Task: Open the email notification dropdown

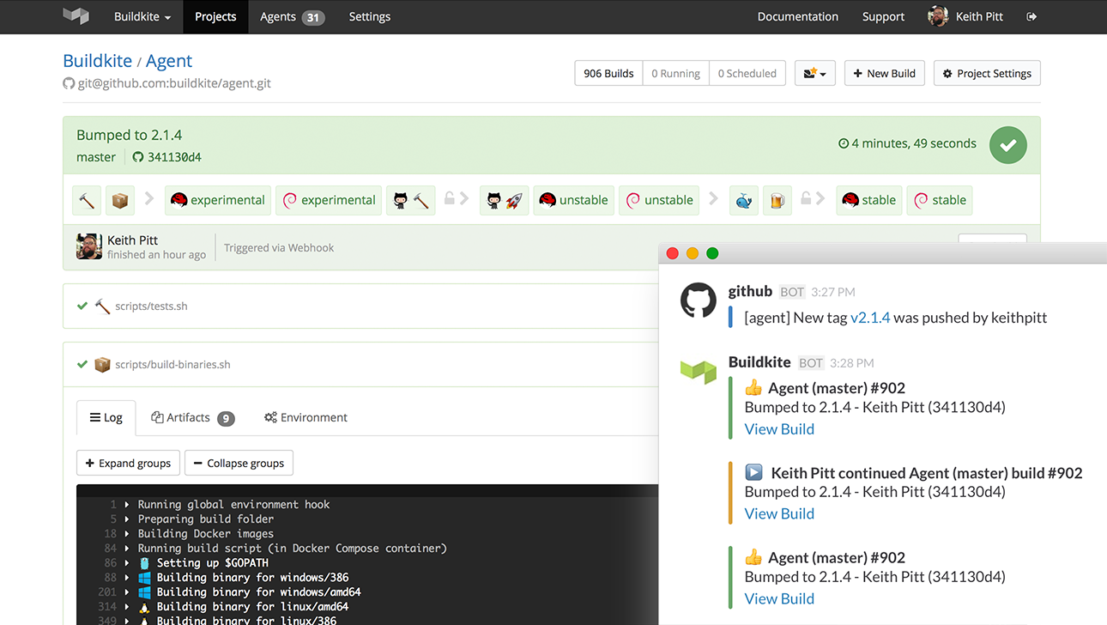Action: tap(814, 73)
